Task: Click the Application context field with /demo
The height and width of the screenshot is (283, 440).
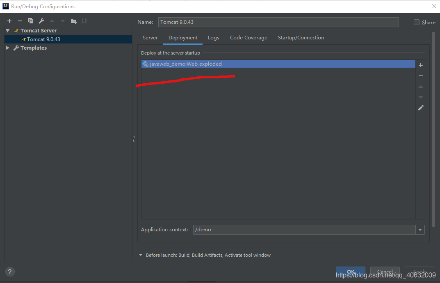Action: coord(304,230)
